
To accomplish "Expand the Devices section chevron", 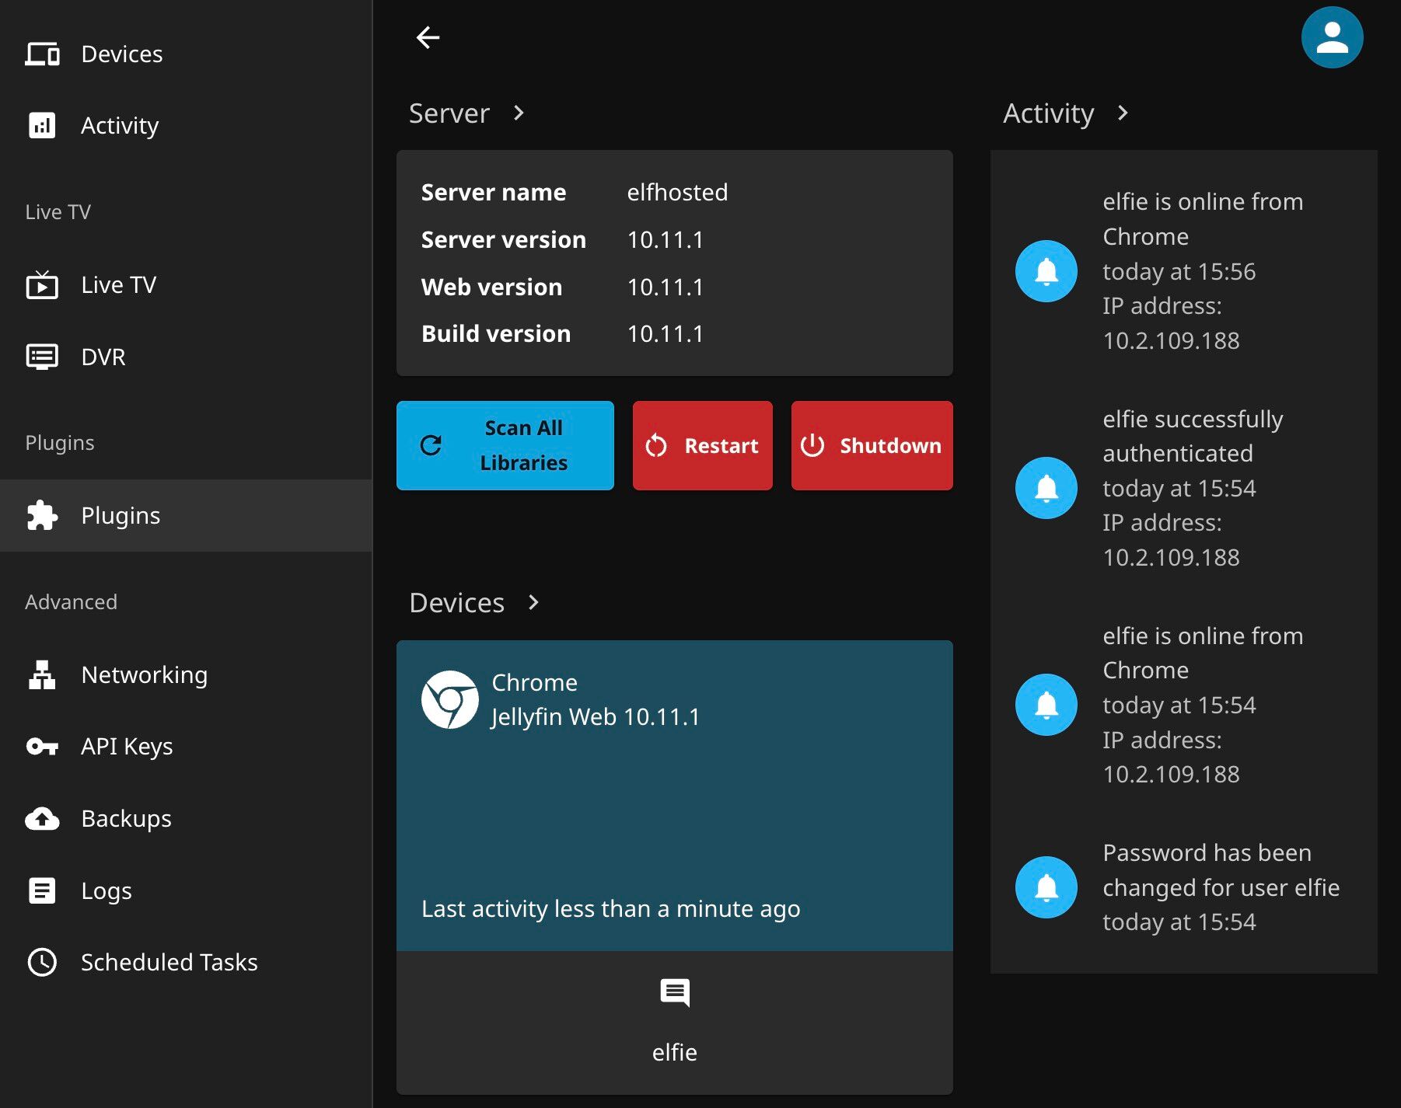I will click(x=533, y=602).
